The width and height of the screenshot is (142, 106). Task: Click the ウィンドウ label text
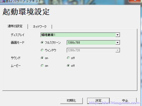tap(50, 50)
